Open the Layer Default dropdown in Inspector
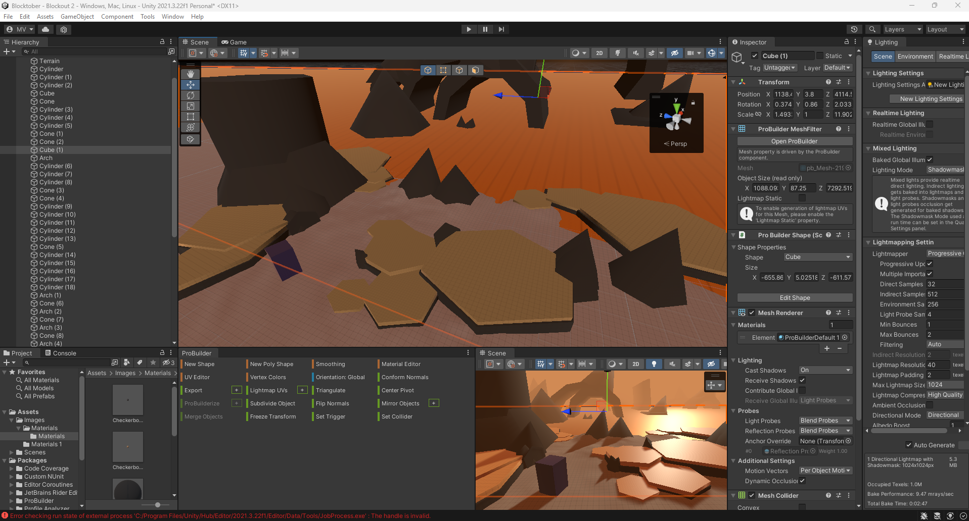Viewport: 969px width, 521px height. tap(838, 68)
